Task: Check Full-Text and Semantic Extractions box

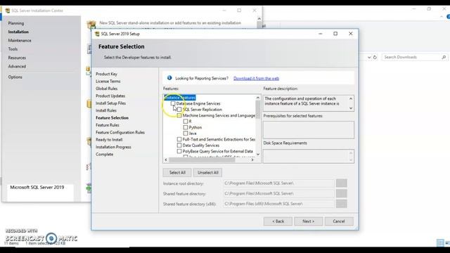Action: tap(179, 139)
